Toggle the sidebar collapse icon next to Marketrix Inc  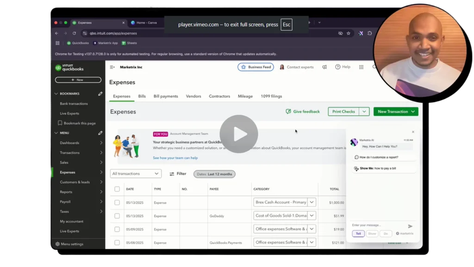[112, 67]
